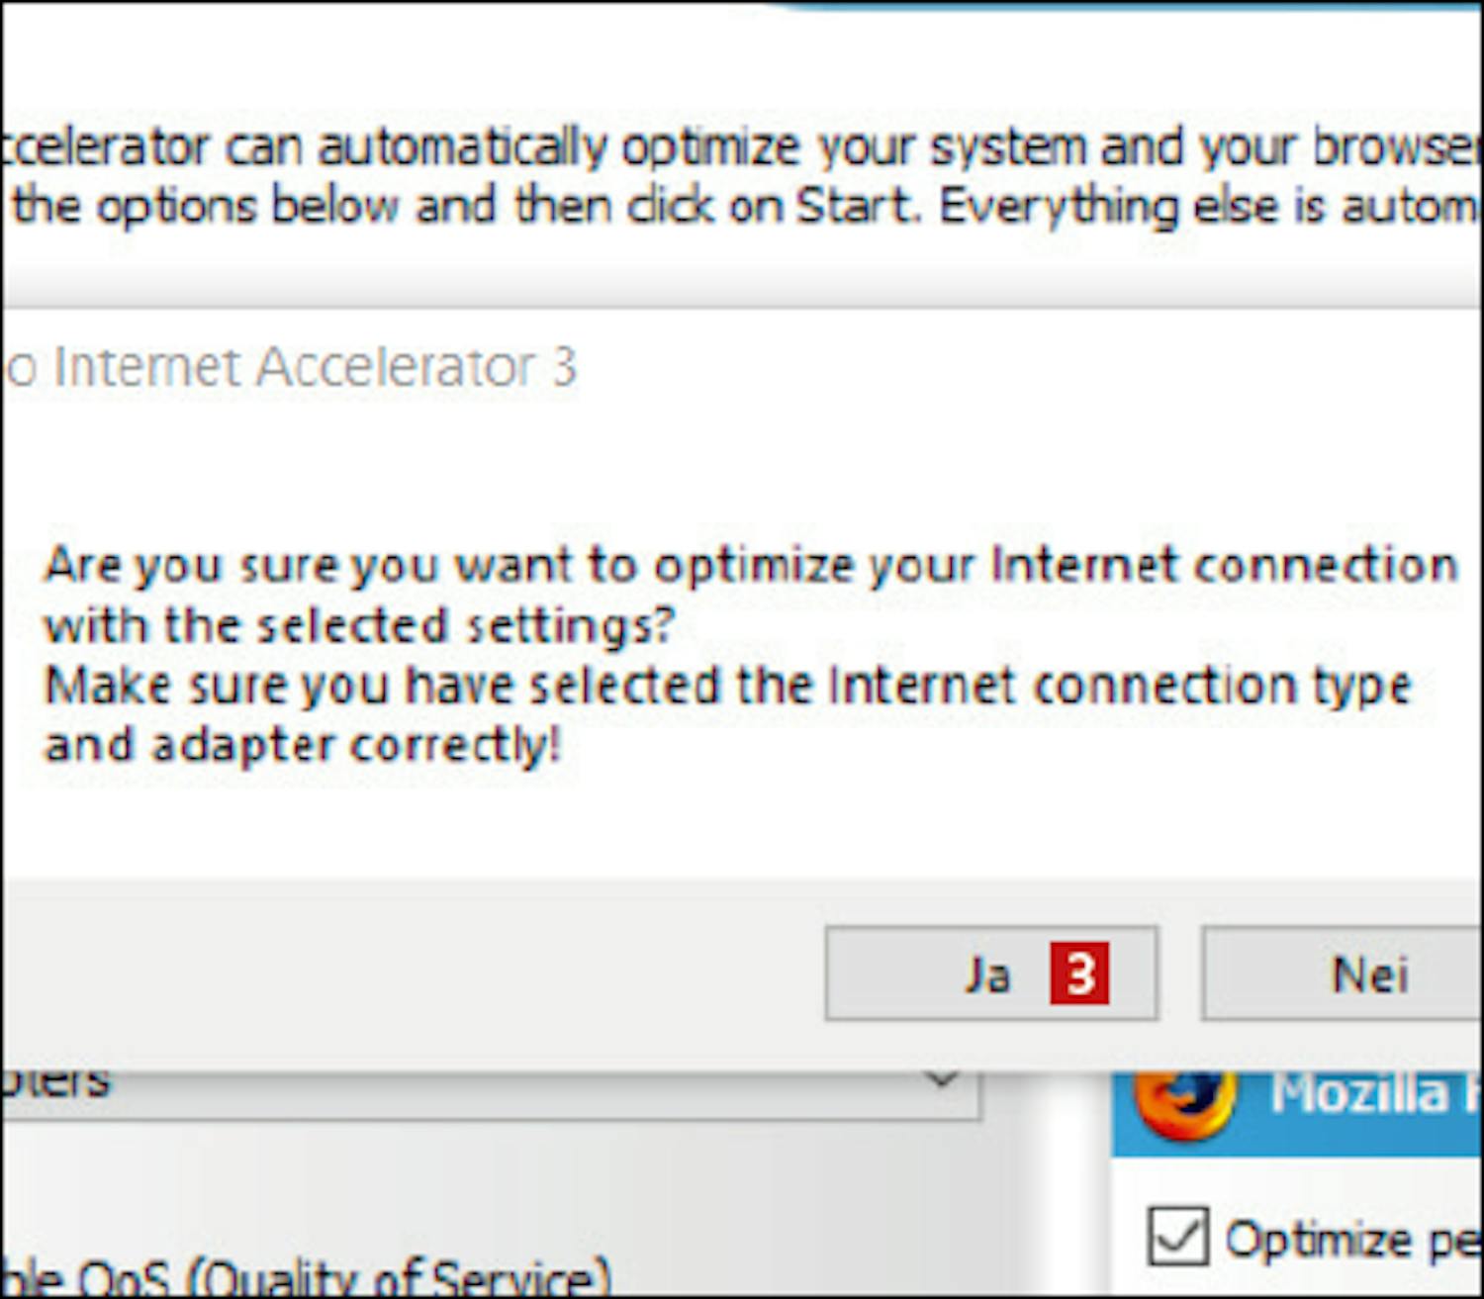The height and width of the screenshot is (1299, 1484).
Task: Toggle the Optimize checkbox under Mozilla
Action: coord(1177,1236)
